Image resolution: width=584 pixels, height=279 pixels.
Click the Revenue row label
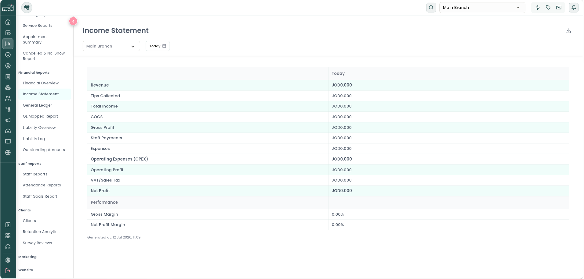(x=100, y=85)
